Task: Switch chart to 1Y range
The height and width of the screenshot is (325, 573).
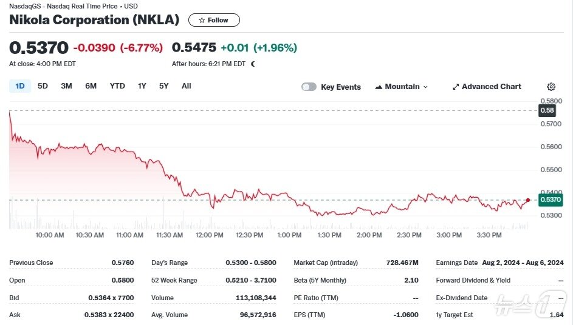Action: 142,86
